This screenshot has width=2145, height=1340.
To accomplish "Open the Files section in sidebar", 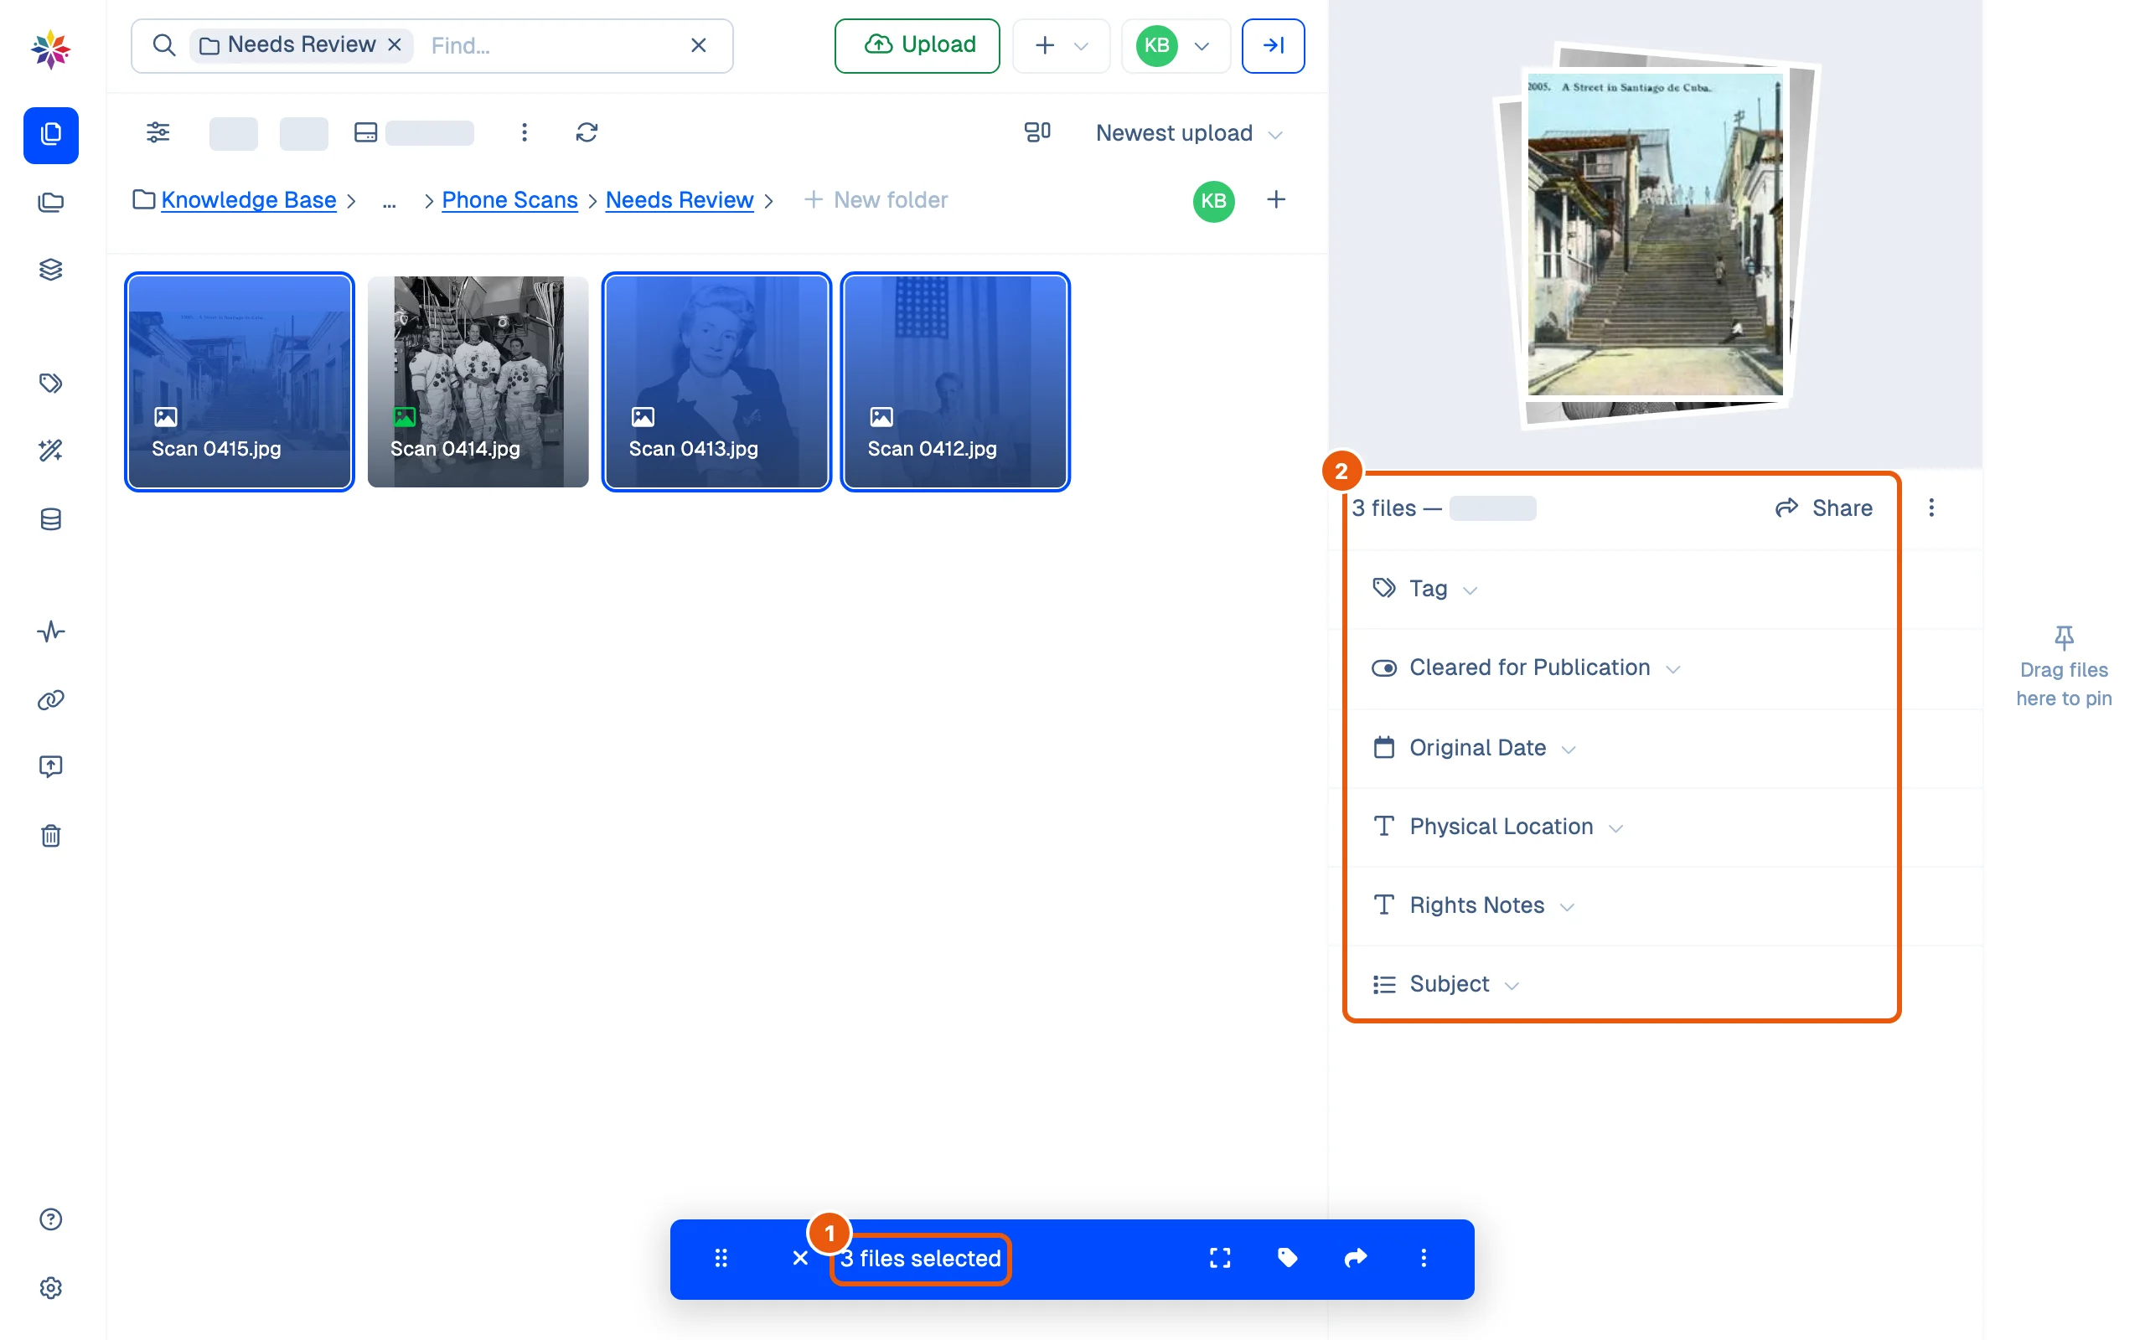I will pyautogui.click(x=50, y=135).
